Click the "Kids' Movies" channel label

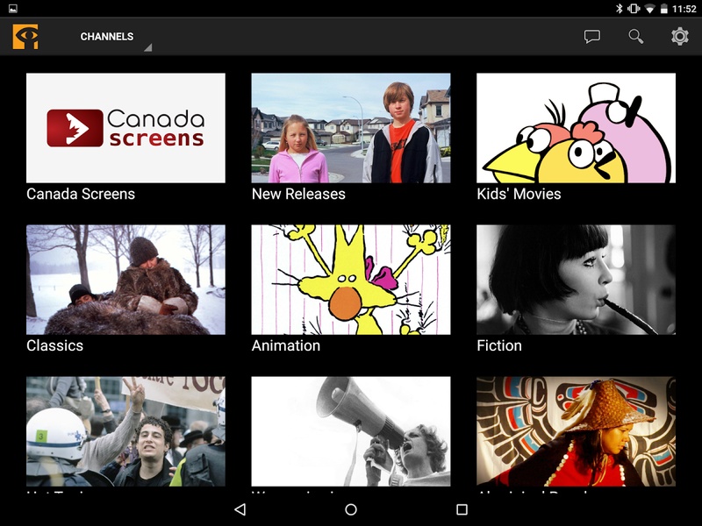click(519, 194)
